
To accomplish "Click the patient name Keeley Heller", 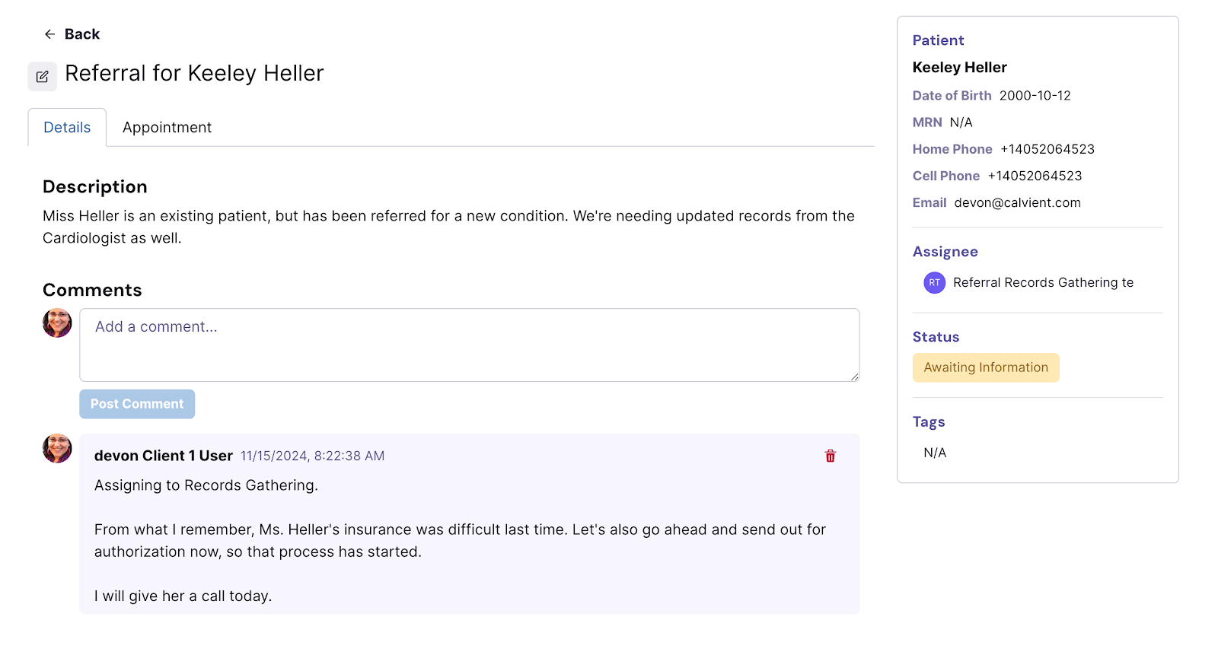I will click(x=959, y=68).
